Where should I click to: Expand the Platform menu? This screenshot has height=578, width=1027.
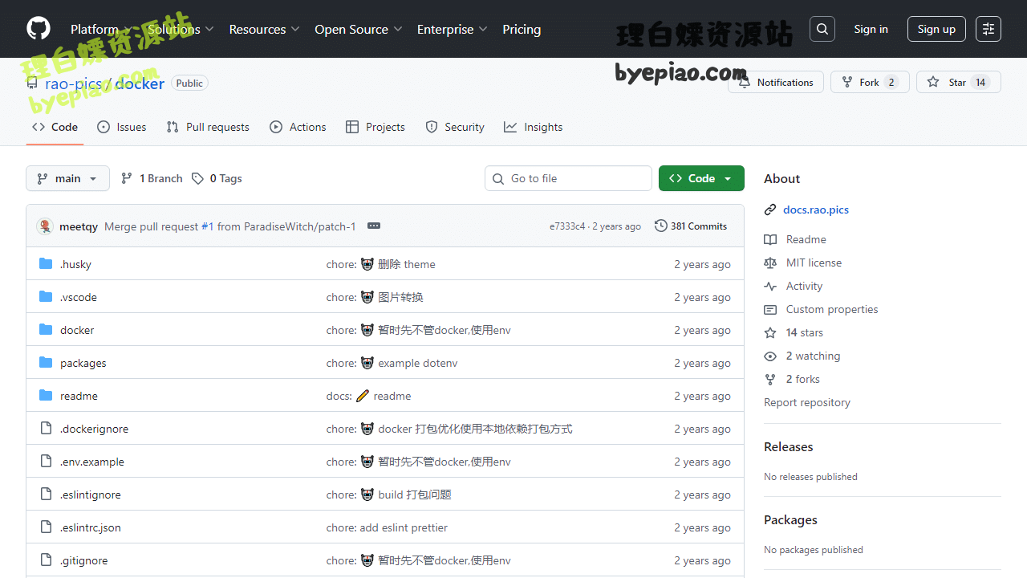tap(100, 29)
